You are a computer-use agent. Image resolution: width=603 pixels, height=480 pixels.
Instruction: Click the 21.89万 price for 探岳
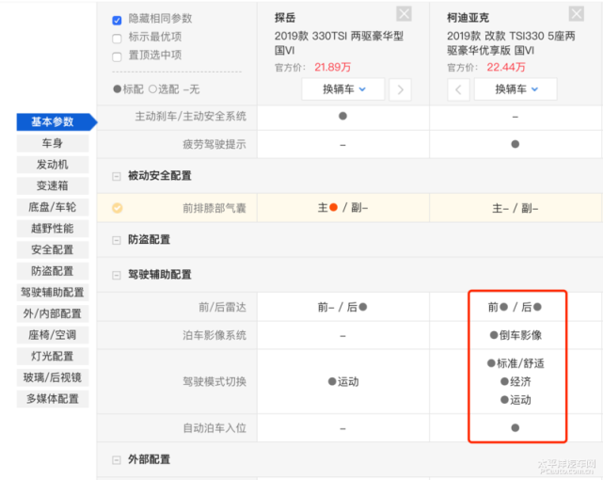333,68
